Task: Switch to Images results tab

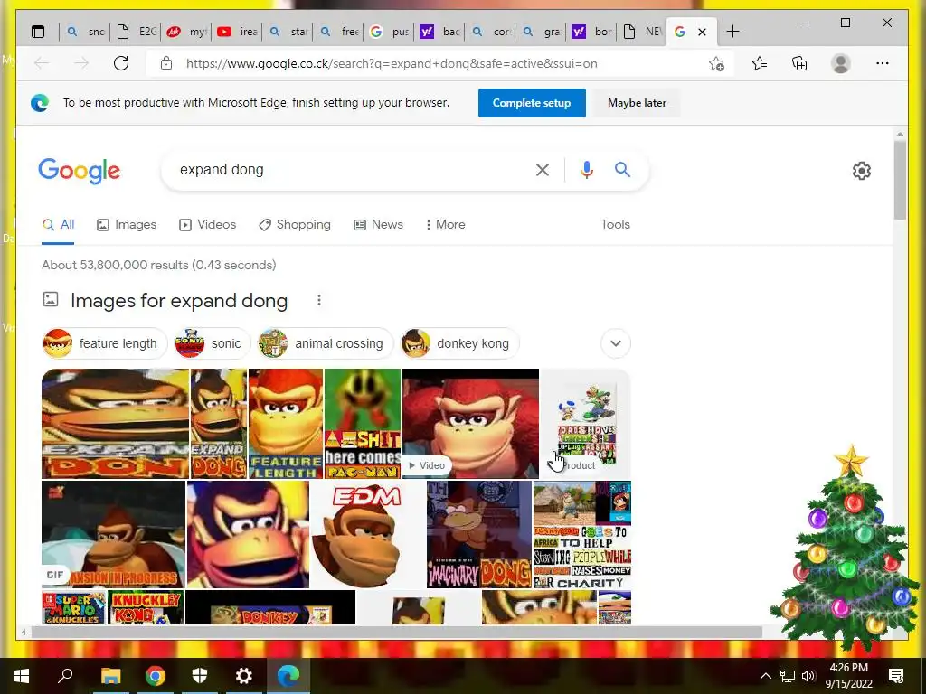Action: pyautogui.click(x=127, y=225)
